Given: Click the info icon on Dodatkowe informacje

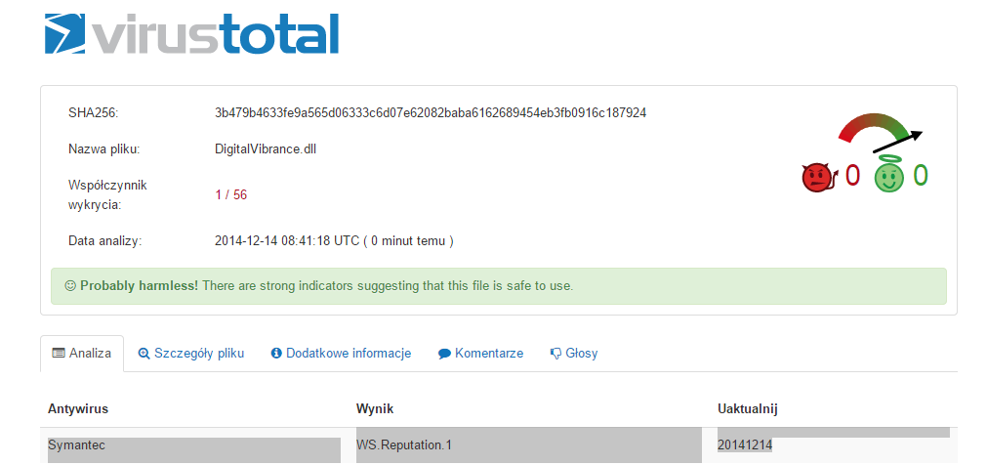Looking at the screenshot, I should [275, 354].
